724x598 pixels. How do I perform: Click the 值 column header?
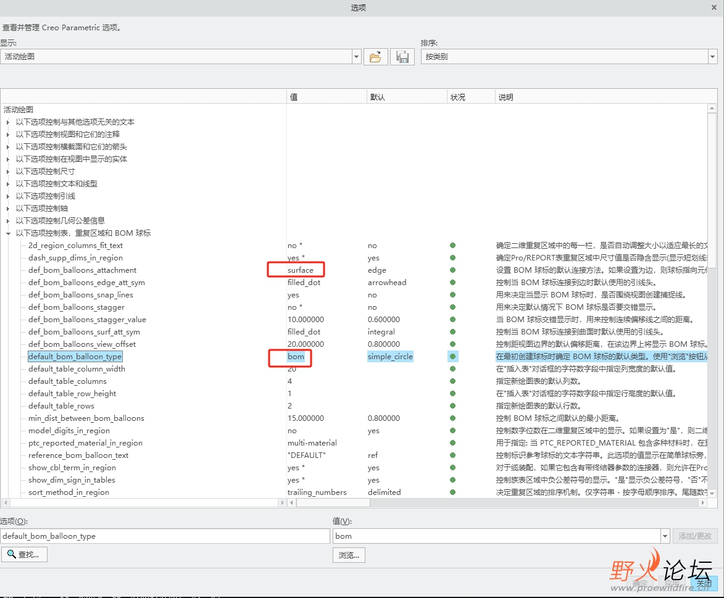click(x=327, y=97)
